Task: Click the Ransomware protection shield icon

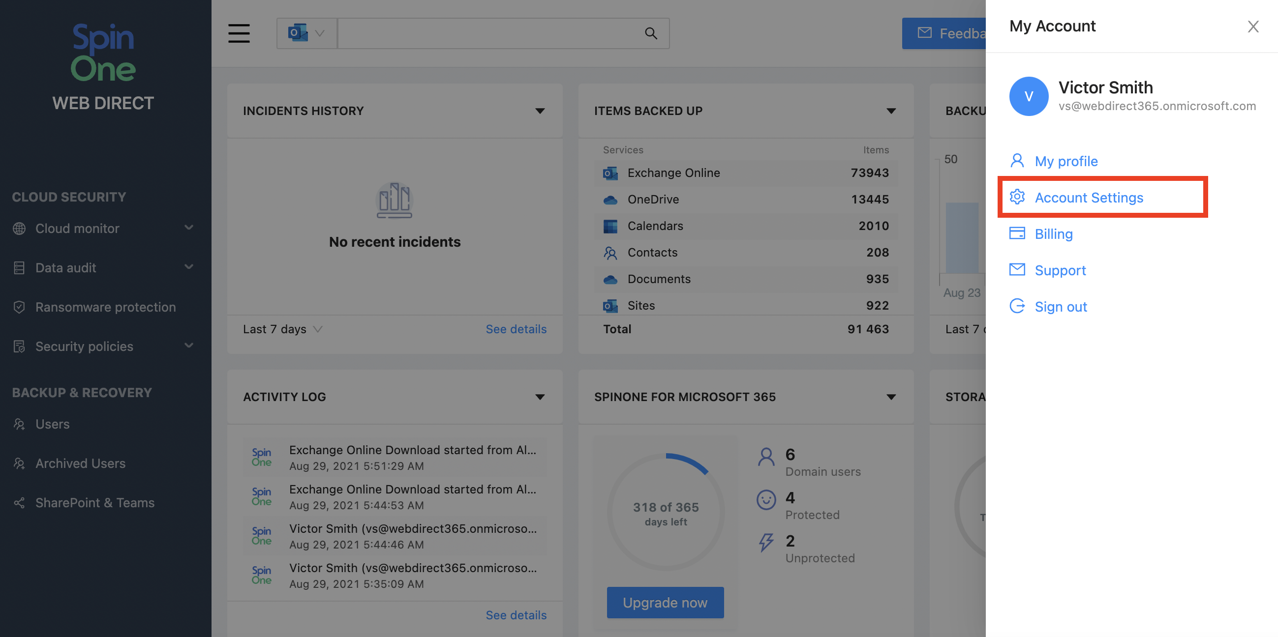Action: point(19,307)
